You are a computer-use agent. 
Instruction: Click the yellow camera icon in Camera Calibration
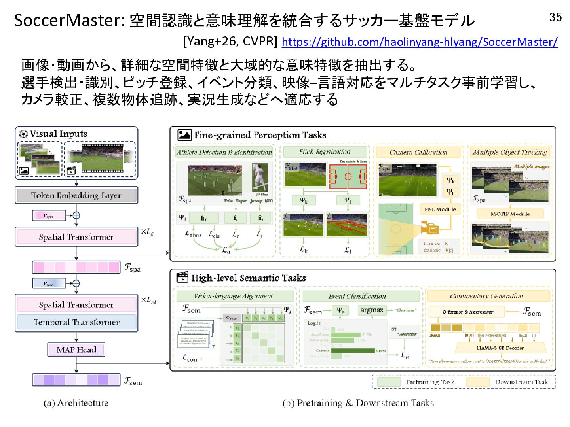[429, 228]
